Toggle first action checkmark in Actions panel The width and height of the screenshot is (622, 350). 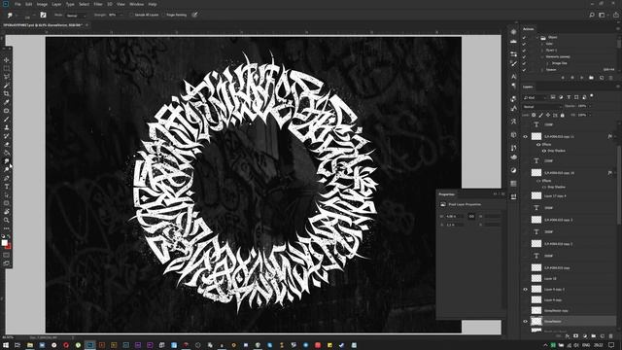click(524, 37)
